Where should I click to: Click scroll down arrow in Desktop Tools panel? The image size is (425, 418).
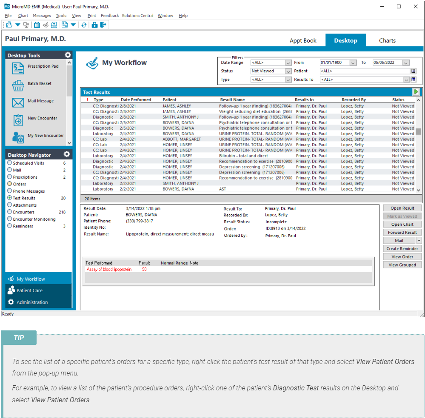tap(69, 143)
